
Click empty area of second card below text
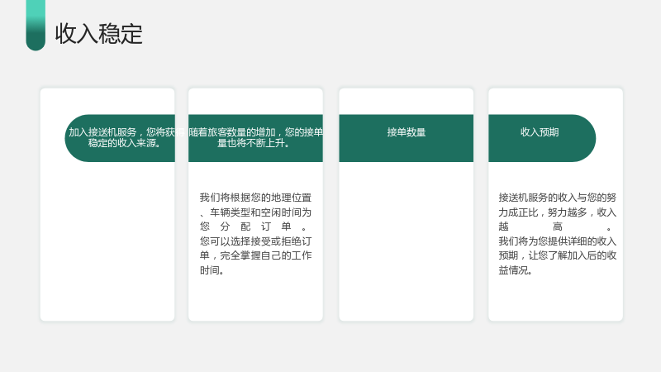pyautogui.click(x=256, y=298)
